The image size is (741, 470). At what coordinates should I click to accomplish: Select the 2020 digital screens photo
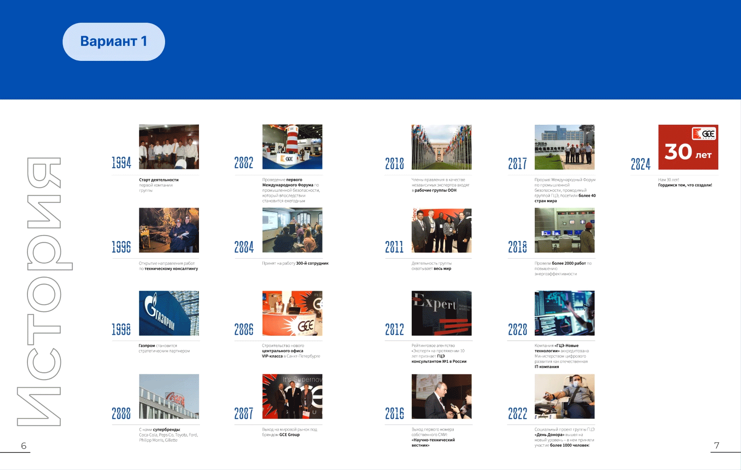565,313
